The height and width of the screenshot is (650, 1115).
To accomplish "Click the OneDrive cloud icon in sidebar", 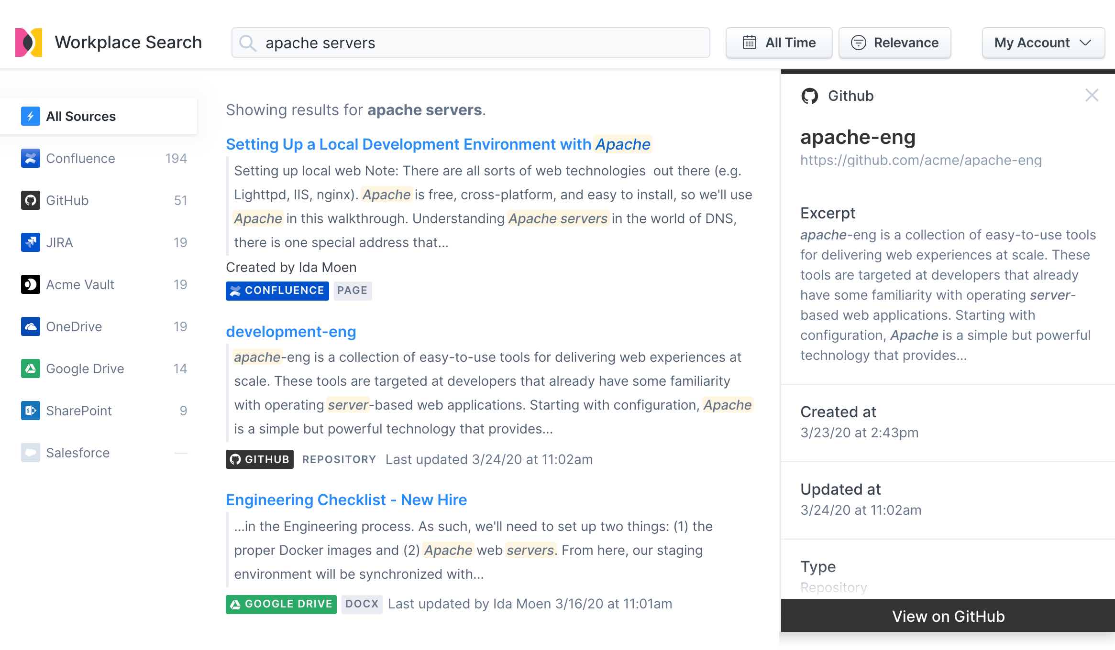I will pyautogui.click(x=30, y=326).
